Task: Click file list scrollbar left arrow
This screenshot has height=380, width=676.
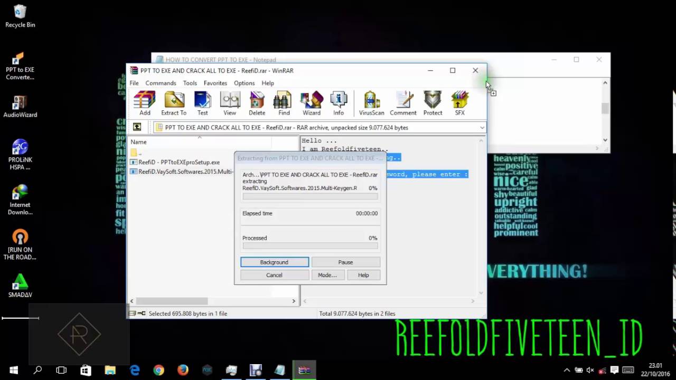Action: click(132, 301)
